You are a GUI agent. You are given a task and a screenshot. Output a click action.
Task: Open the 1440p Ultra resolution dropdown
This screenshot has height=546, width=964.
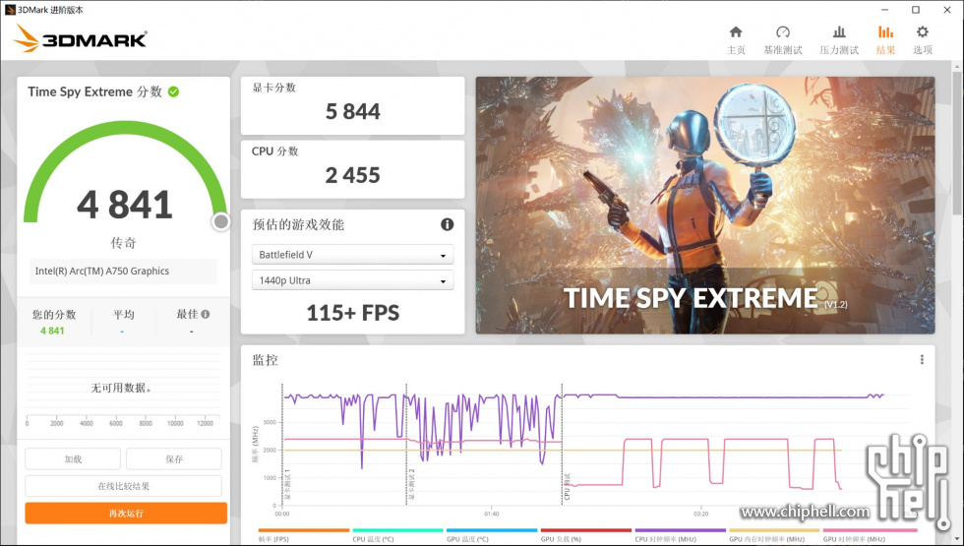point(353,280)
